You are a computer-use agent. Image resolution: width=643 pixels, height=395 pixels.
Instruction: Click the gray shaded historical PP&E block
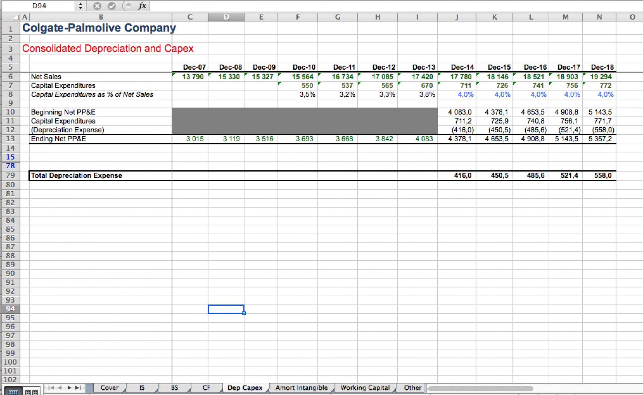(x=305, y=121)
